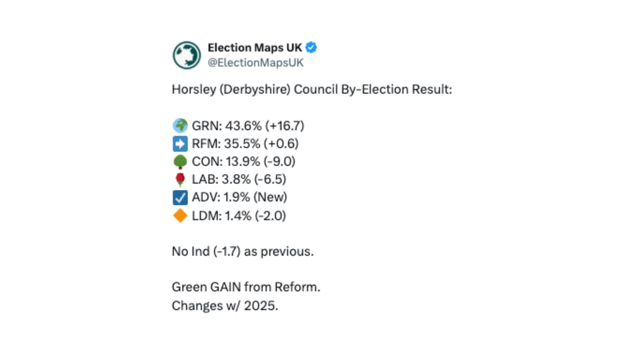Click the "Changes w/ 2025" text
The width and height of the screenshot is (633, 356).
pyautogui.click(x=225, y=306)
